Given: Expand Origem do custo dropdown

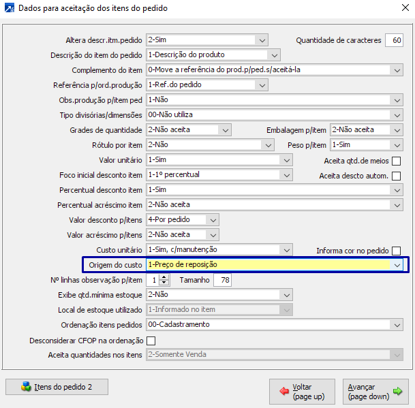Looking at the screenshot, I should pos(397,265).
